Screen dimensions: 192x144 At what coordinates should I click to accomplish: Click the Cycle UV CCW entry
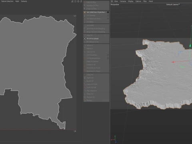pos(96,84)
